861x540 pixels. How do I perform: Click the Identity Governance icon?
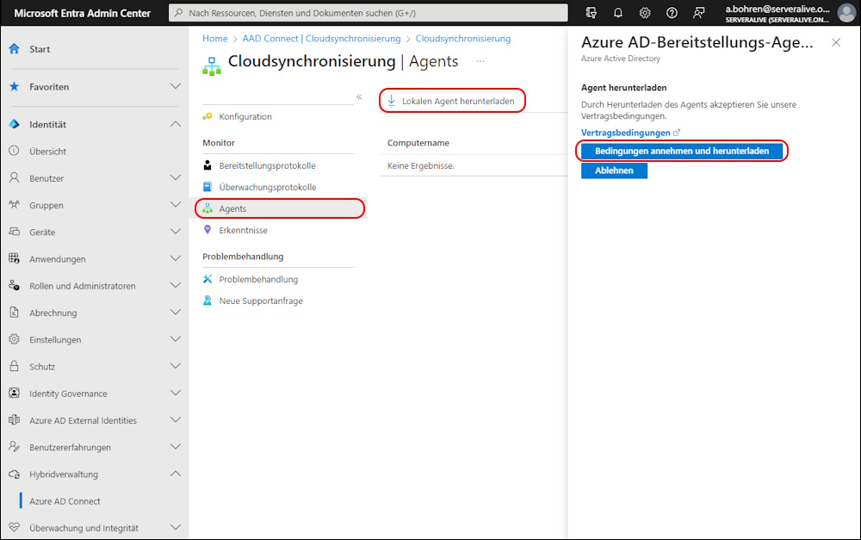(15, 393)
